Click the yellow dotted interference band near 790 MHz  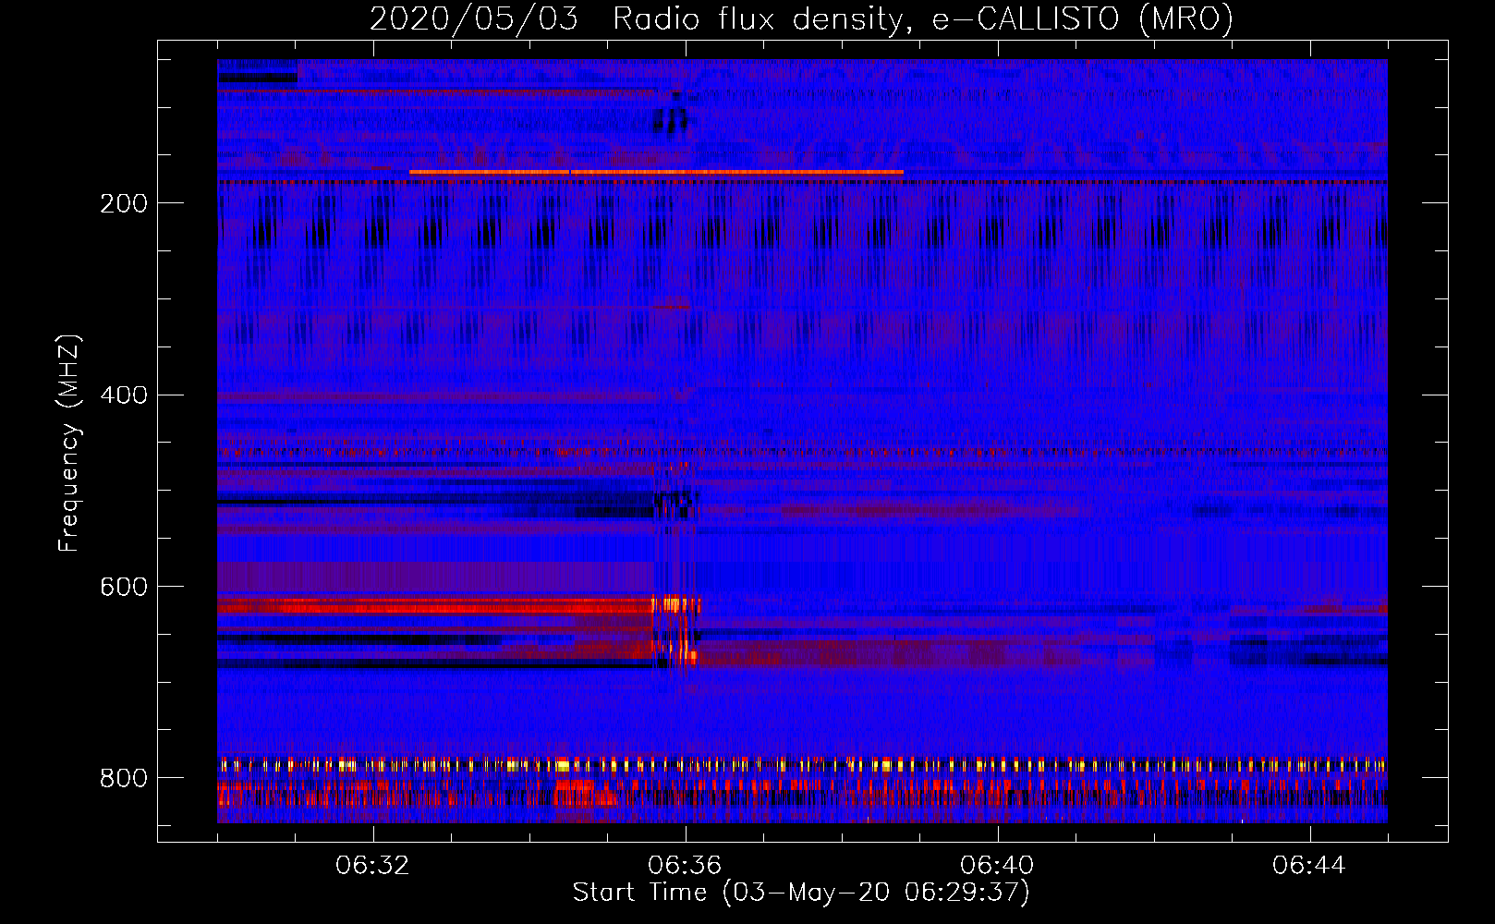pos(802,765)
